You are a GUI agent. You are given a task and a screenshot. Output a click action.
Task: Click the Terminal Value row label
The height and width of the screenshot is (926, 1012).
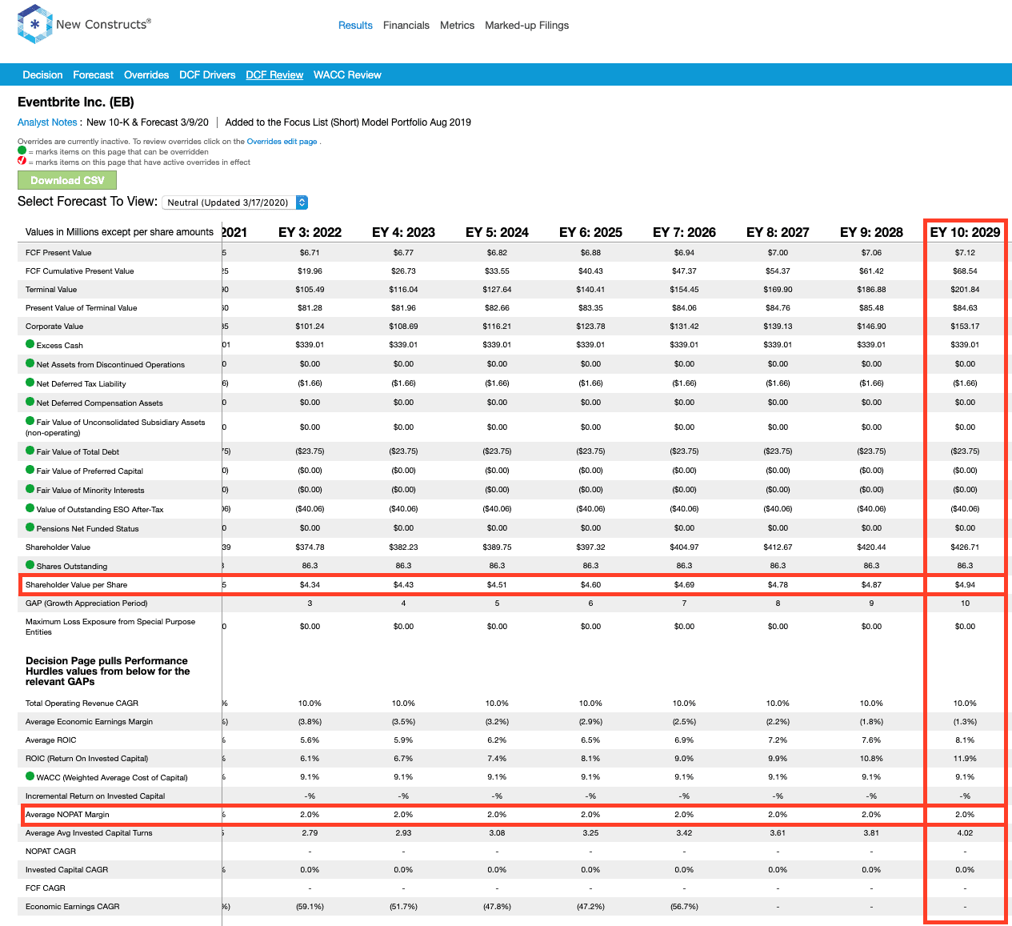(51, 289)
